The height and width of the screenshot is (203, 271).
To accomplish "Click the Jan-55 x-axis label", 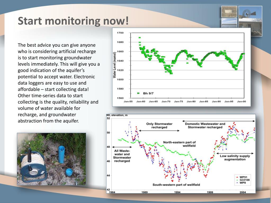I will tap(128, 101).
